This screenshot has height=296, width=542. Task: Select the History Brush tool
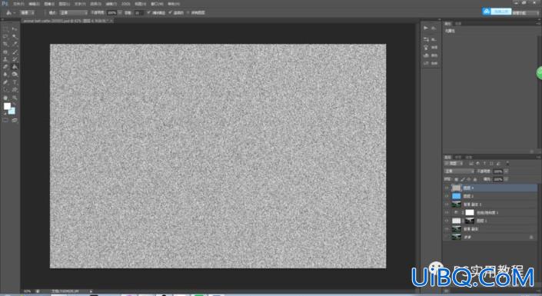tap(15, 59)
